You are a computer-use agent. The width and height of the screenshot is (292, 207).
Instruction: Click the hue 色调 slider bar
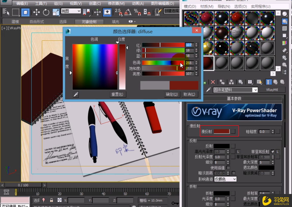click(x=163, y=63)
